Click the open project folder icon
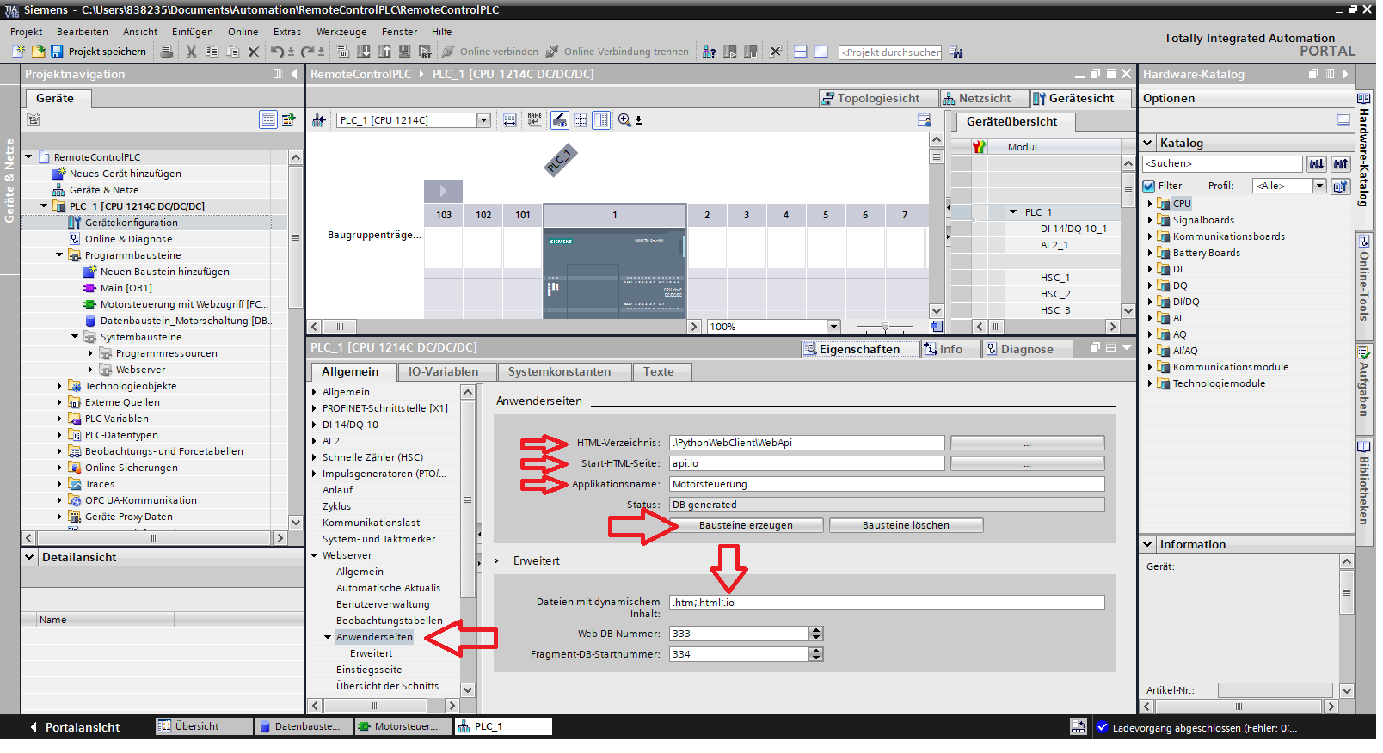The height and width of the screenshot is (753, 1383). pyautogui.click(x=38, y=52)
